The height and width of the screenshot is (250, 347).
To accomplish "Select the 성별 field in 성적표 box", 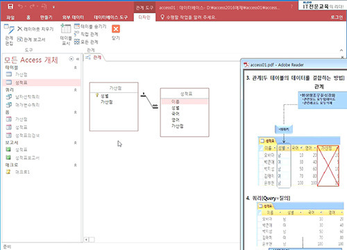I will click(176, 108).
